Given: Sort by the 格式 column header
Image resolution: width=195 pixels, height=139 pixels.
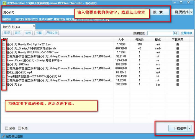Looking at the screenshot, I should [x=158, y=40].
